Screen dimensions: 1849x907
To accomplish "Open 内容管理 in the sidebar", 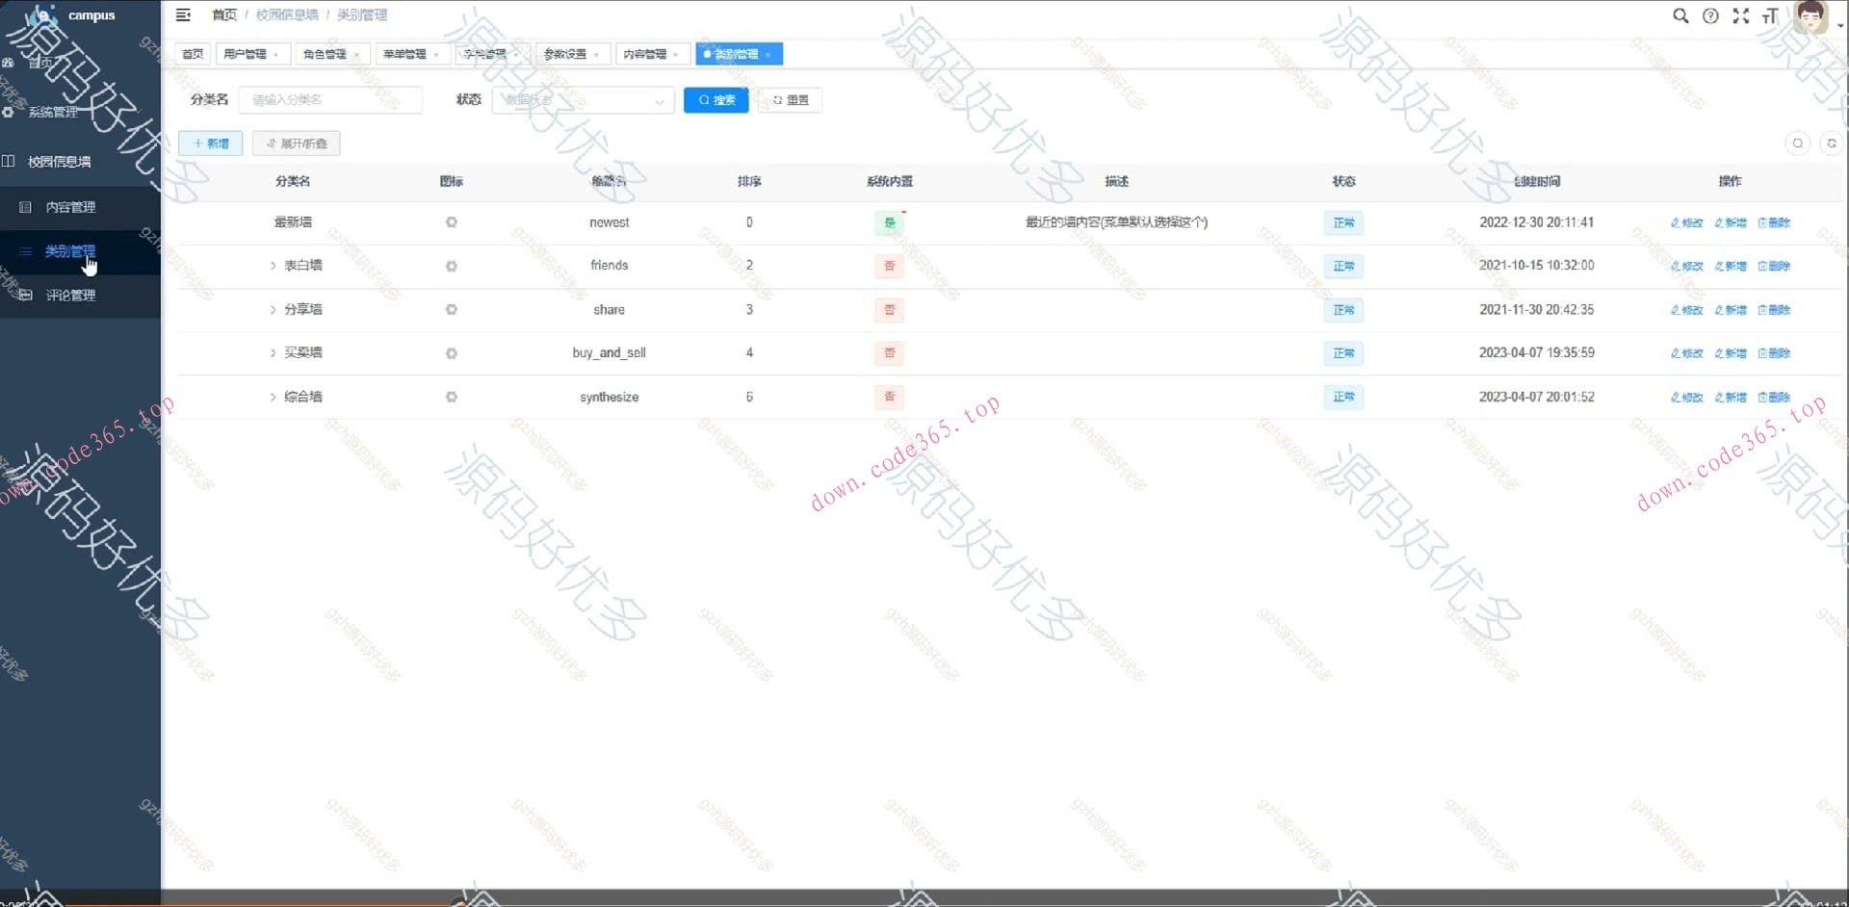I will click(80, 207).
